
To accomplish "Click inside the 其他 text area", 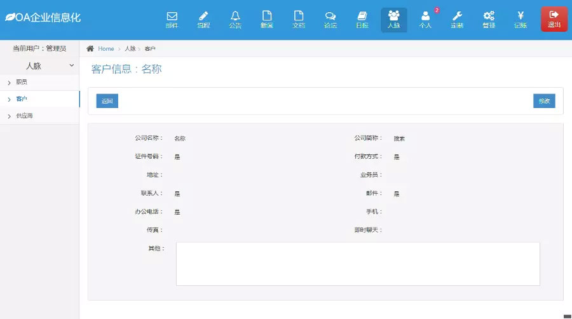I will point(358,264).
